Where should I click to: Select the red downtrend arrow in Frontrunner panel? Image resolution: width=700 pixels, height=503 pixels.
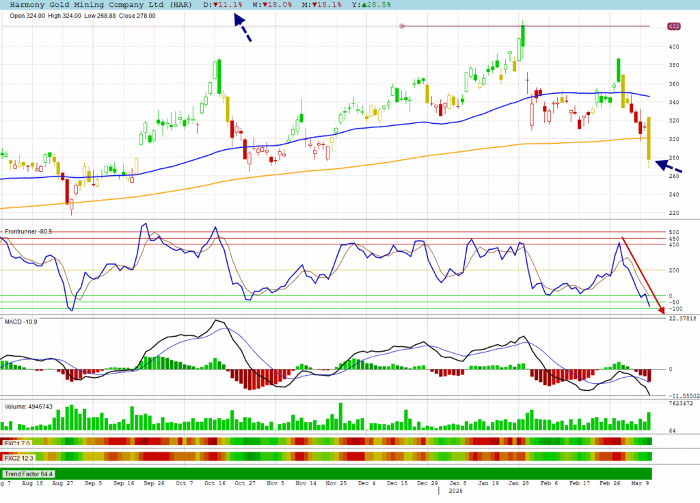pyautogui.click(x=641, y=275)
